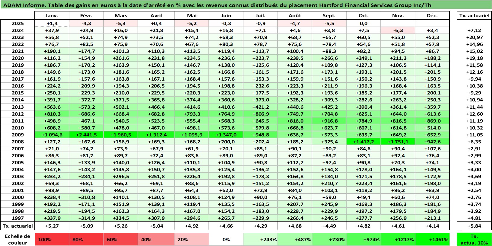Image resolution: width=492 pixels, height=246 pixels.
Task: Select the +391,7 cell for January 2014
Action: tap(52, 100)
